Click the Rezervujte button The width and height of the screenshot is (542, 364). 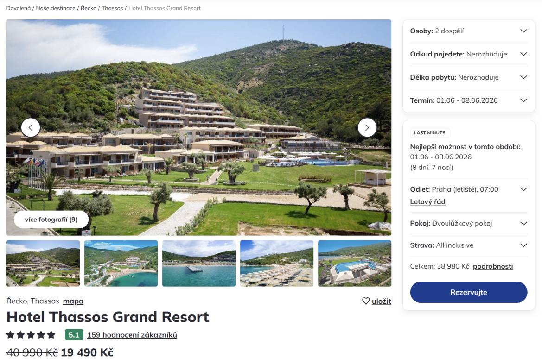pos(469,292)
